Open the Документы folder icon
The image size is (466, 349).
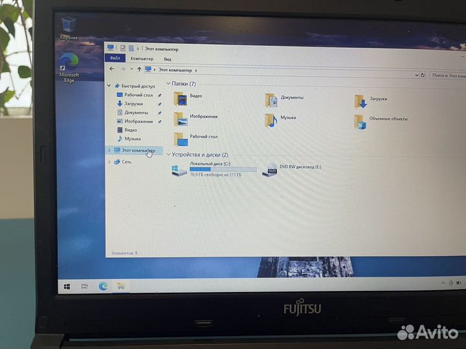[271, 100]
